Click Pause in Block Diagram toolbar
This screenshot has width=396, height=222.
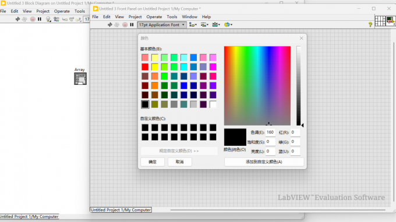click(x=40, y=19)
